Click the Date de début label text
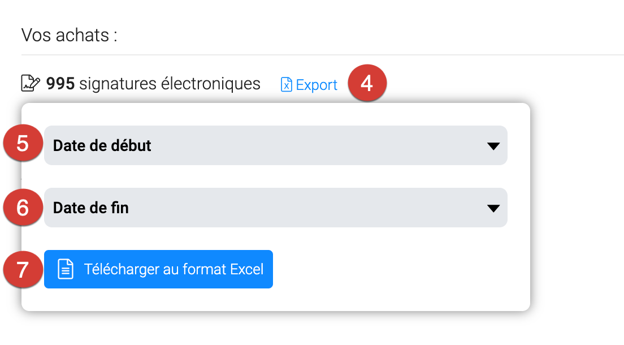The width and height of the screenshot is (624, 345). tap(102, 145)
